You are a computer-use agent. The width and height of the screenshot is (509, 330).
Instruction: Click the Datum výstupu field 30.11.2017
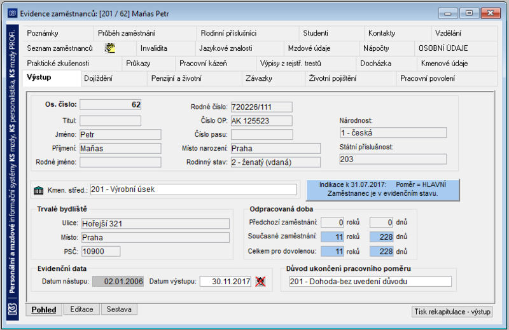[226, 281]
